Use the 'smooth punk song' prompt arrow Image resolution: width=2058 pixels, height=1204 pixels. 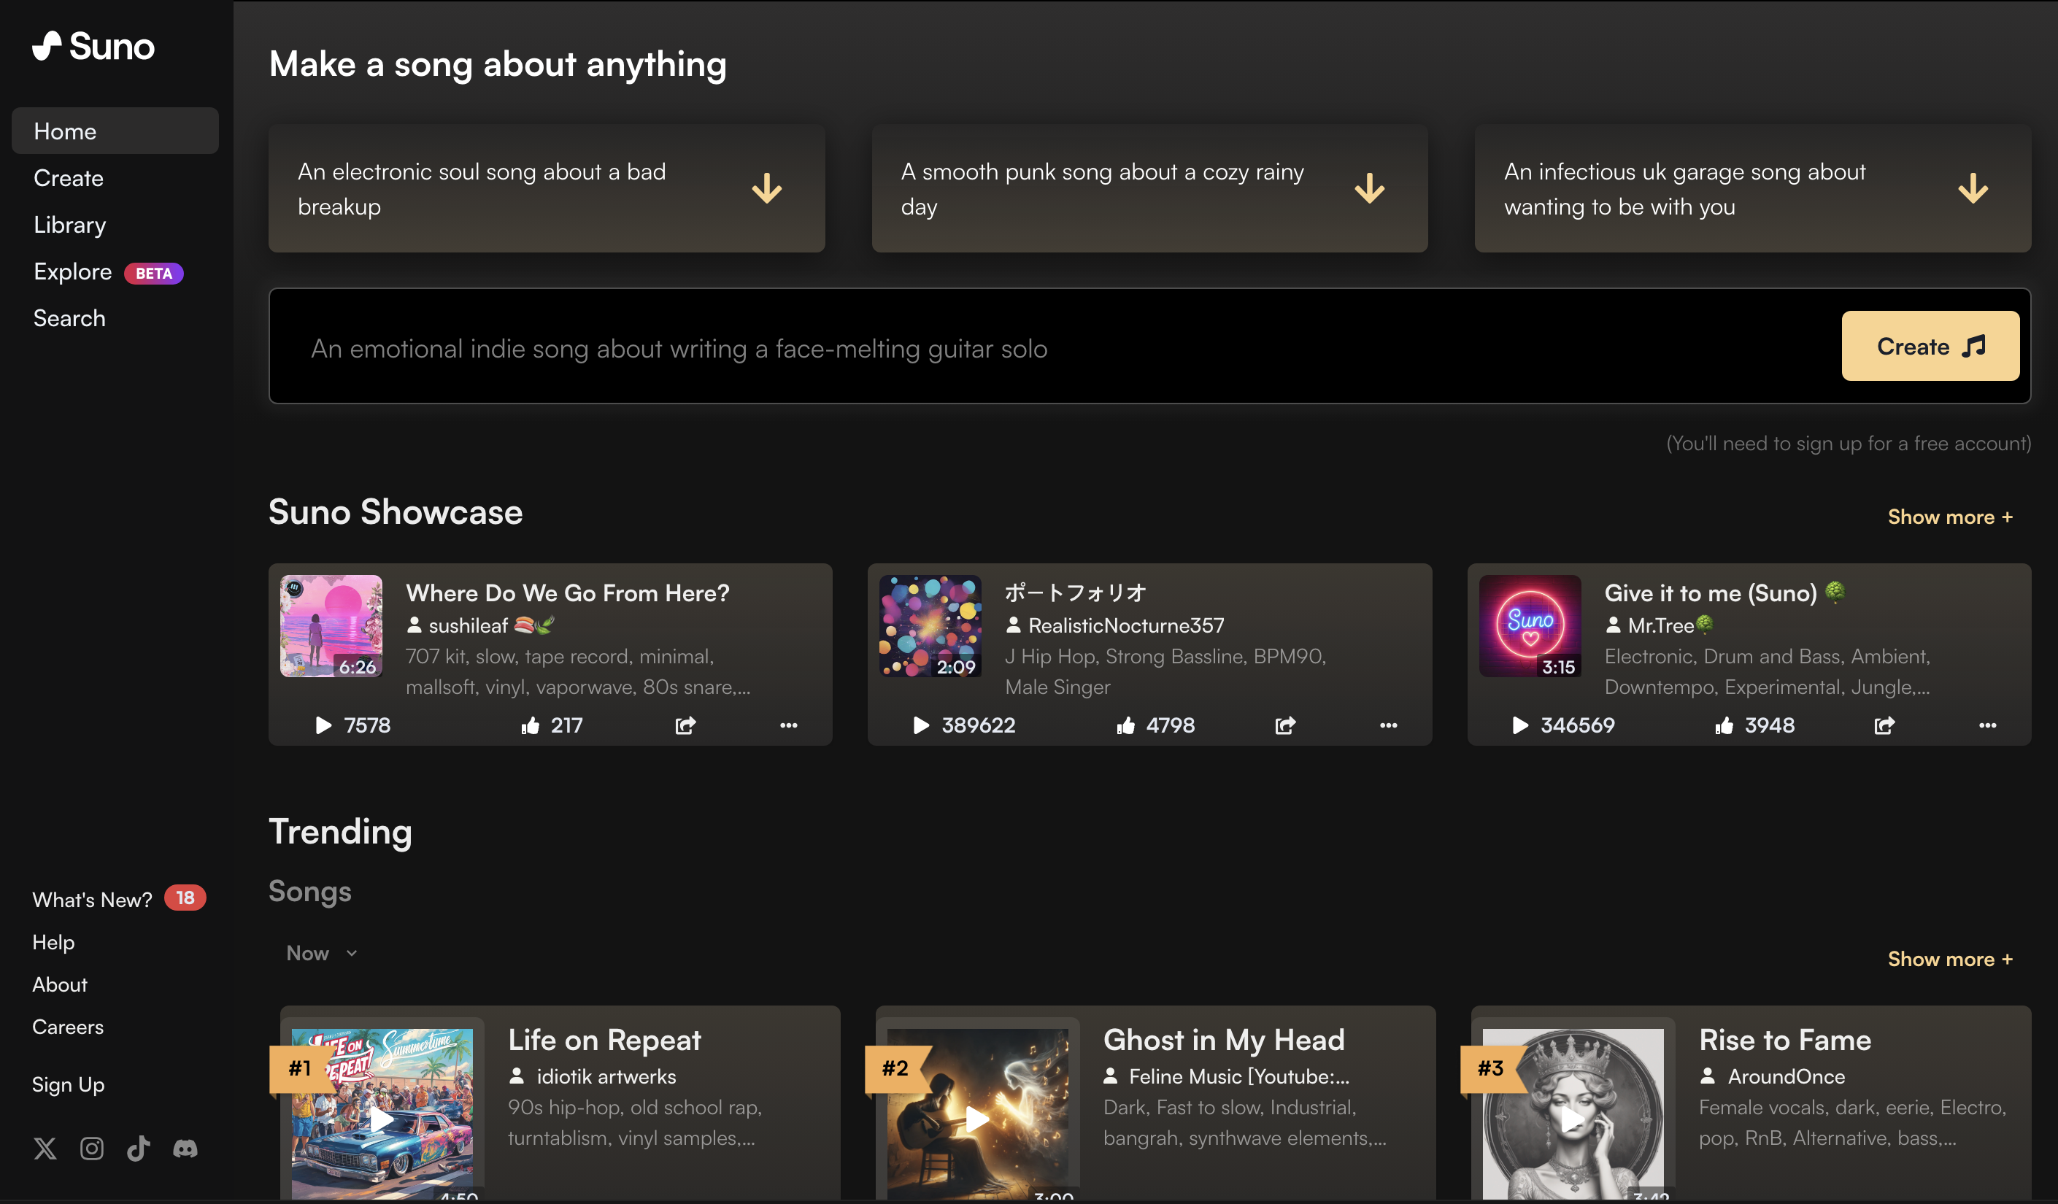pos(1370,189)
